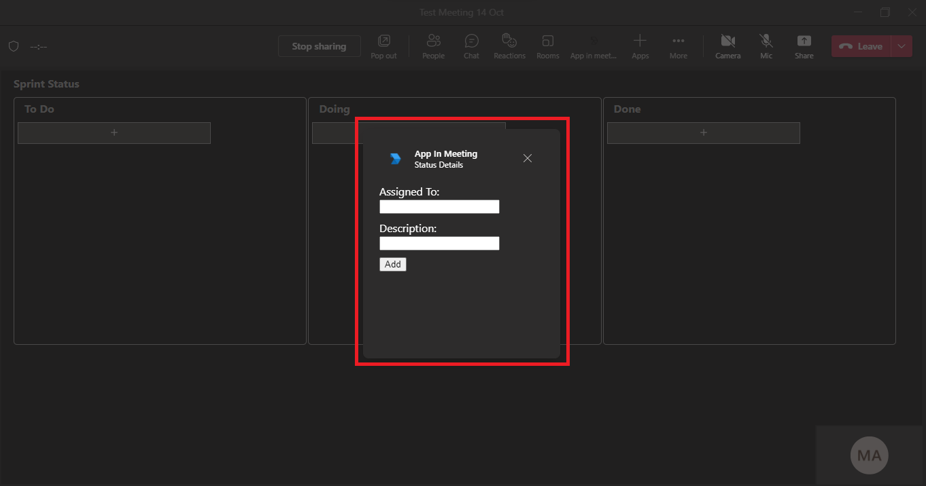Click the Apps plus icon
Viewport: 926px width, 486px height.
point(640,46)
